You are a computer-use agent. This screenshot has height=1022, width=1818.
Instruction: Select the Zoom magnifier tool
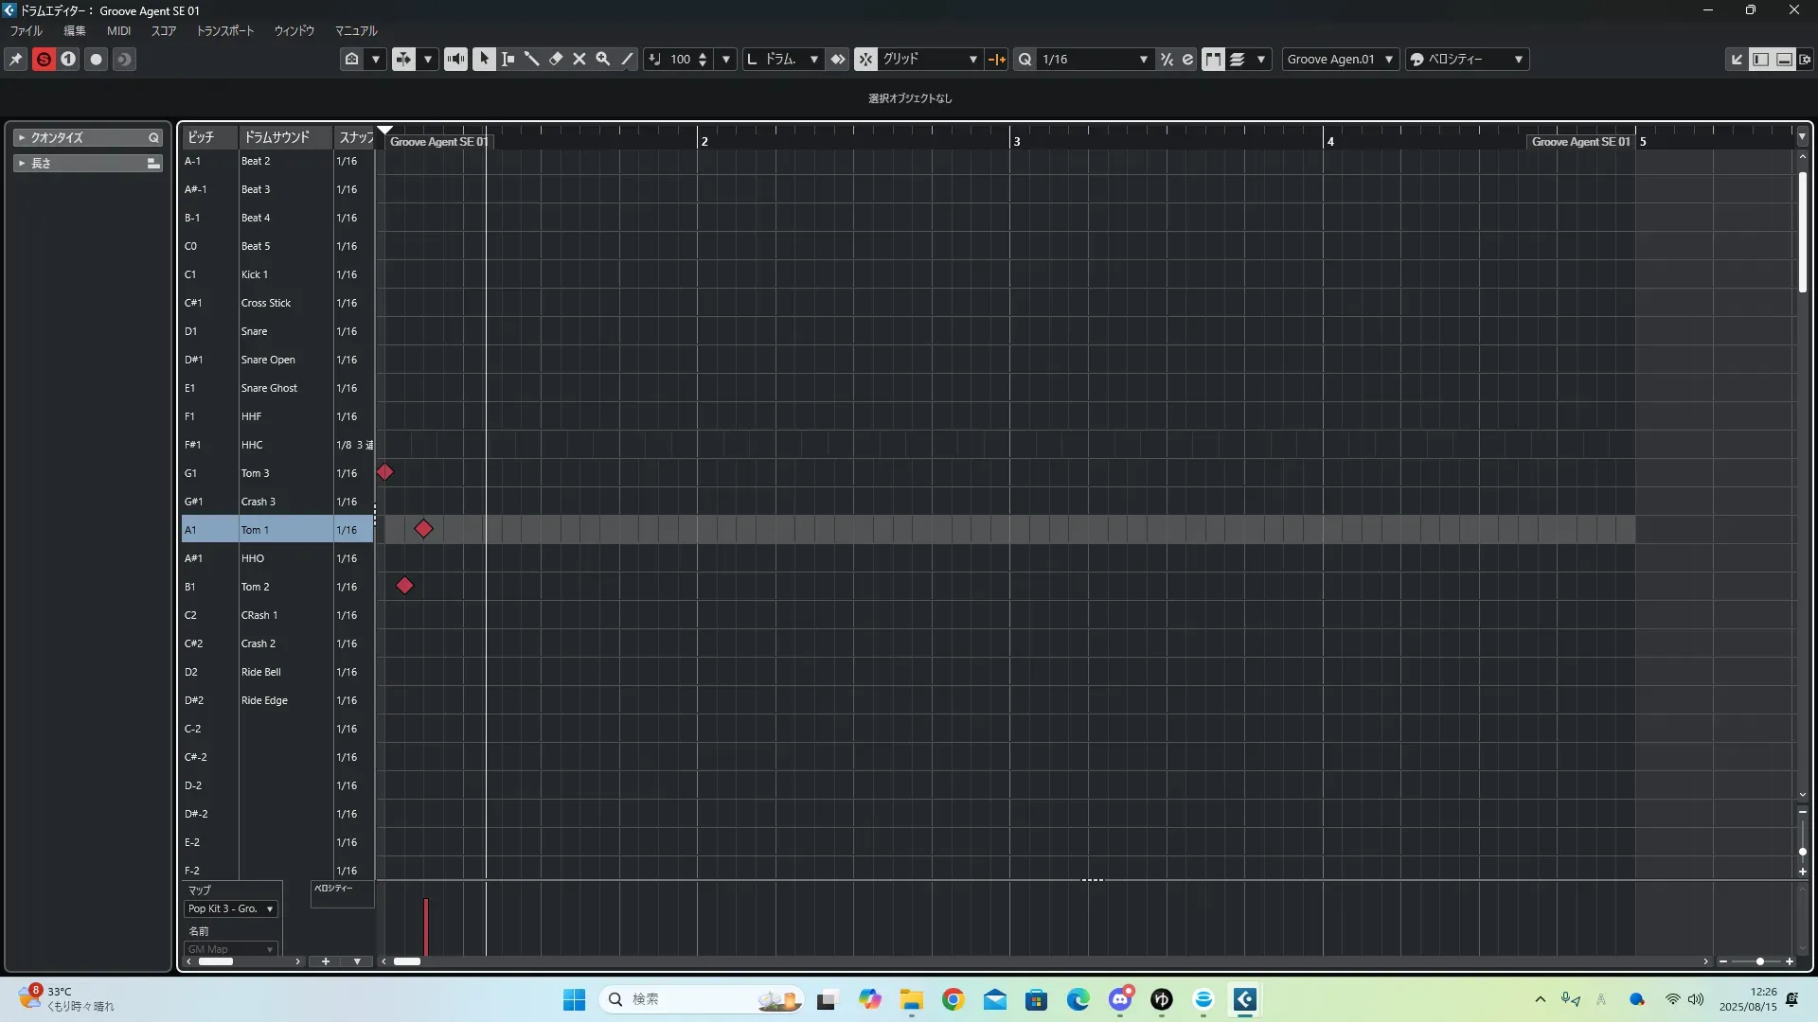tap(603, 59)
